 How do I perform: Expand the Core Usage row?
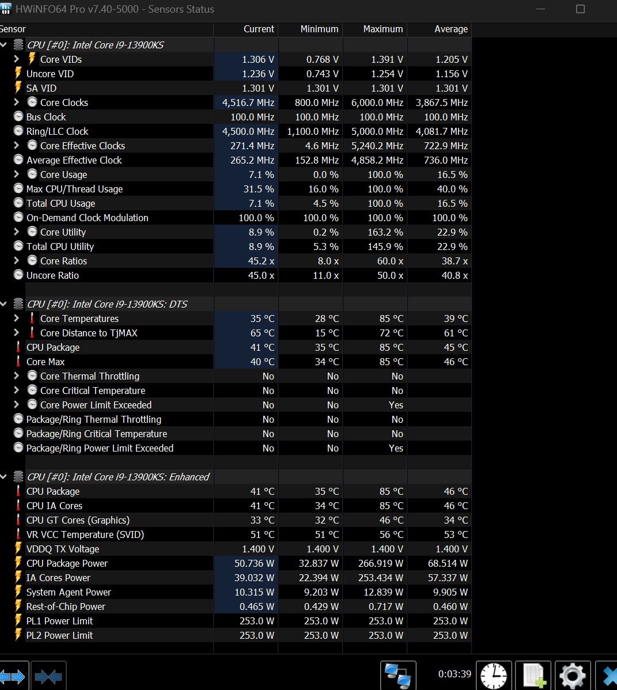point(16,174)
